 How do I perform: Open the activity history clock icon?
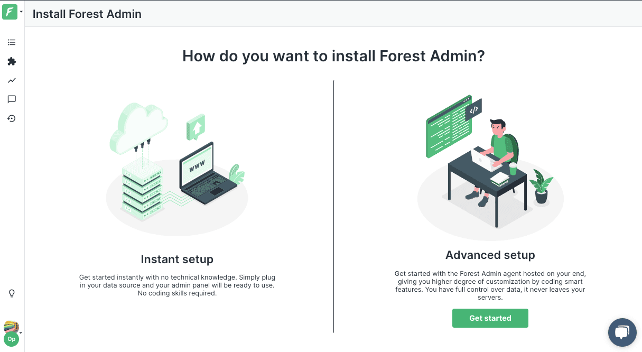click(x=12, y=118)
